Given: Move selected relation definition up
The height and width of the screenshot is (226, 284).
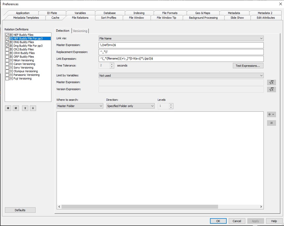Looking at the screenshot, I should [x=25, y=108].
